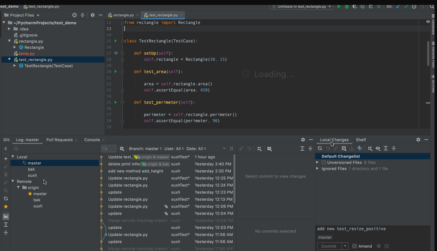Select local branch bak

pos(31,169)
